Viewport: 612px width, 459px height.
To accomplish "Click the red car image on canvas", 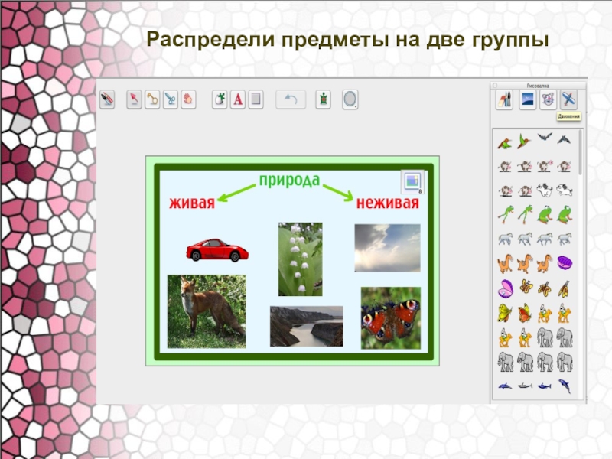I will pos(217,249).
